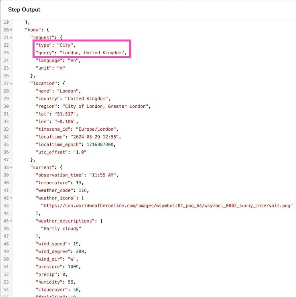296x297 pixels.
Task: Click the "City of London, Greater London" region value
Action: pos(106,106)
